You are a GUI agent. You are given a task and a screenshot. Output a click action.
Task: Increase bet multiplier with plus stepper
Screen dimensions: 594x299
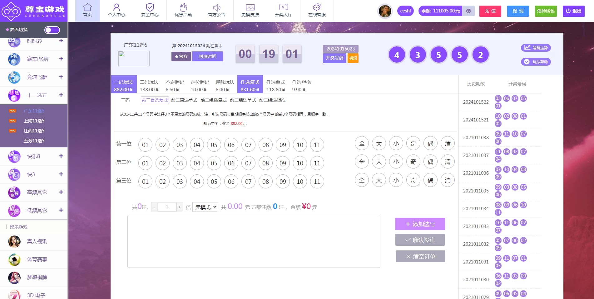coord(179,207)
